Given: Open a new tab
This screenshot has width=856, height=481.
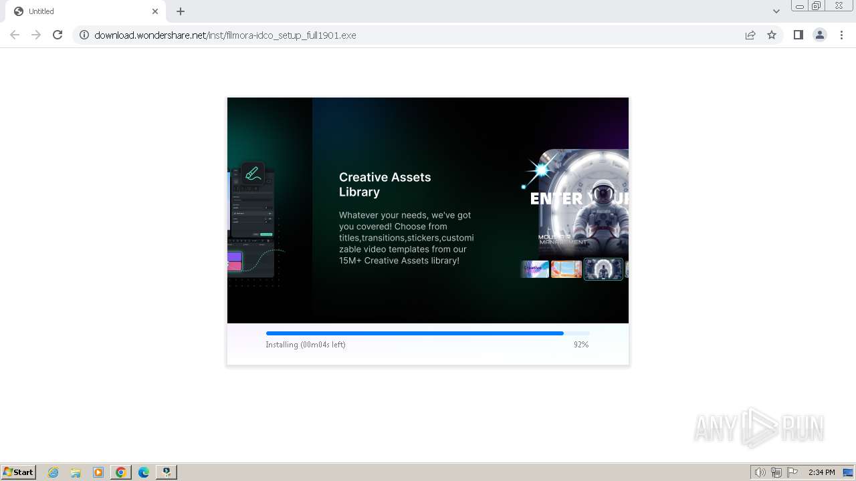Looking at the screenshot, I should 181,11.
